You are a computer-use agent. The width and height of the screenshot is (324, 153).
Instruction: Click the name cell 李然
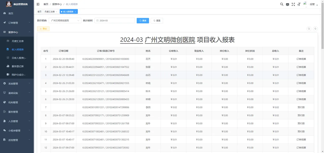coord(148,107)
